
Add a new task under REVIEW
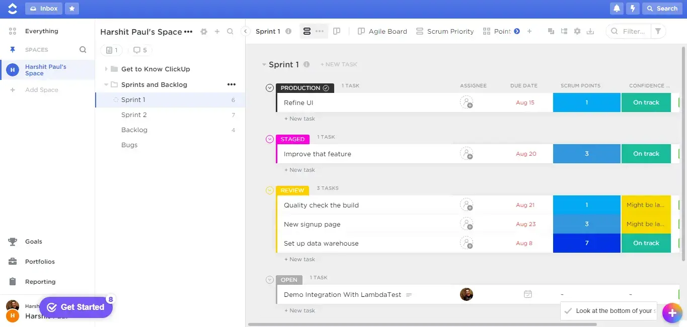299,259
